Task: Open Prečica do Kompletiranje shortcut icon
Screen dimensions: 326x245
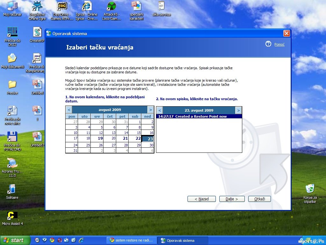Action: 37,63
